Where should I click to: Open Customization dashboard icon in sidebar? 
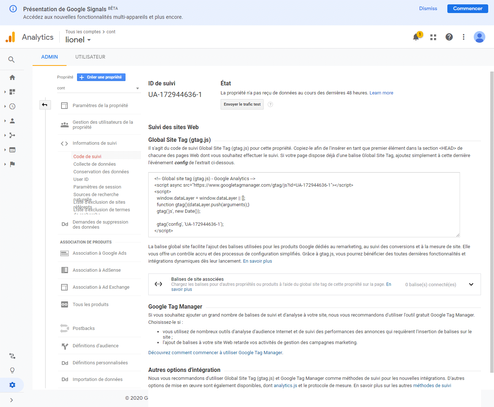(x=12, y=92)
